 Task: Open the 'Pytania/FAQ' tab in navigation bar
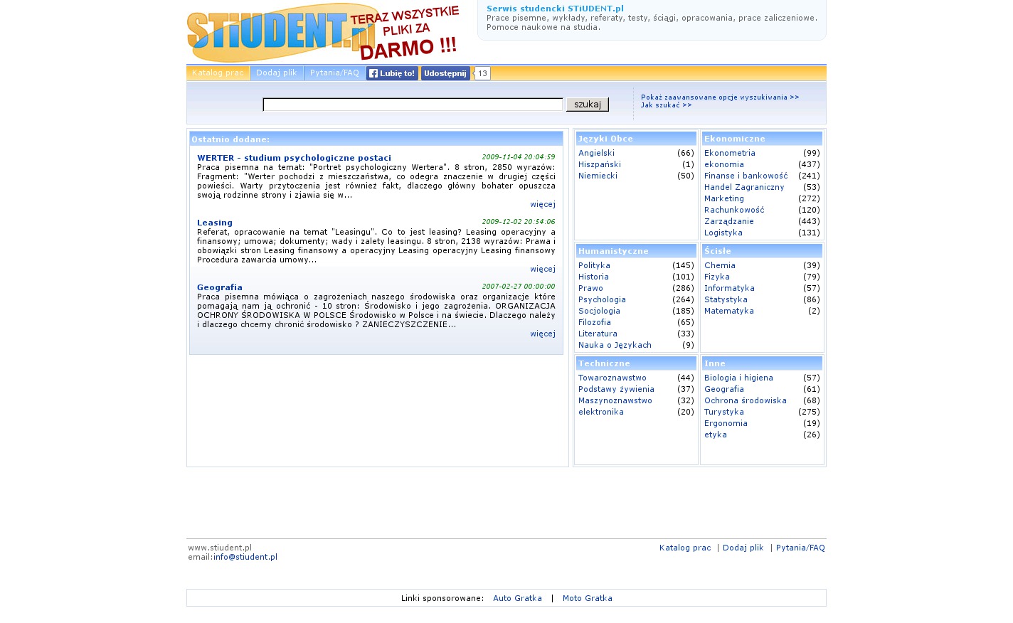pos(334,73)
